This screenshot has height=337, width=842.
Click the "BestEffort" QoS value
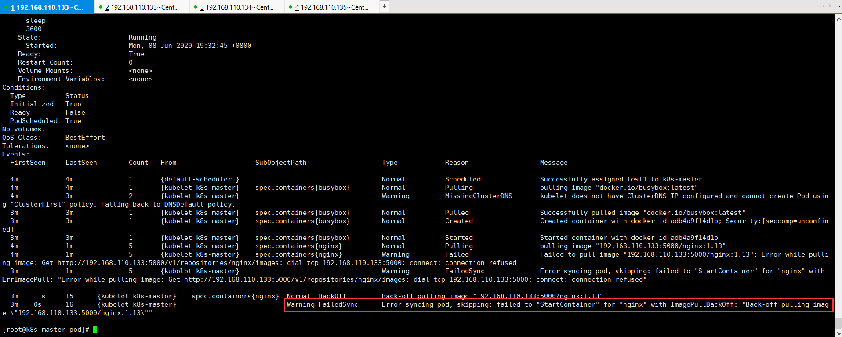[x=85, y=138]
